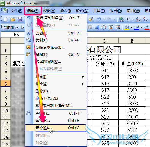Choose Office 剪贴板(B) menu entry
The height and width of the screenshot is (147, 150).
coord(56,47)
